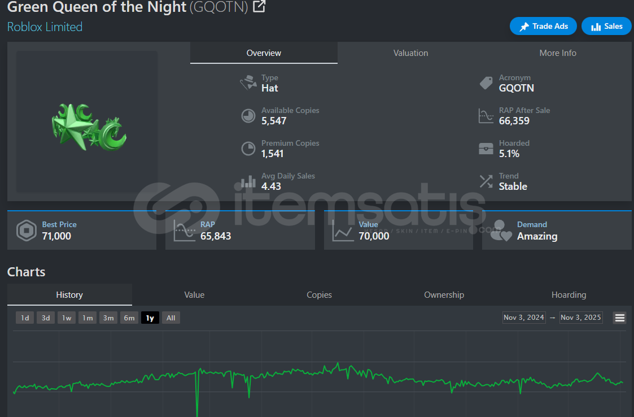This screenshot has width=634, height=417.
Task: Click the Demand hearts person icon
Action: 501,231
